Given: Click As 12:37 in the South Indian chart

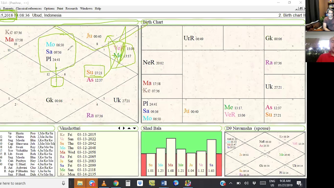Looking at the screenshot, I should 273,108.
